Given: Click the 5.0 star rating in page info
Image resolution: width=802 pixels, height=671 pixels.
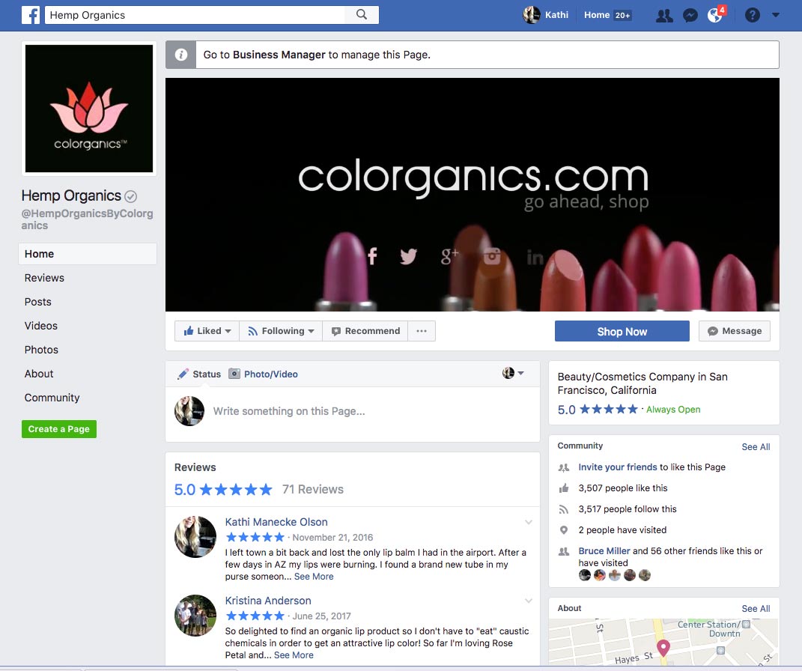Looking at the screenshot, I should [x=598, y=410].
